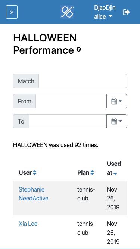Open the To date calendar picker
The height and width of the screenshot is (249, 140).
(x=116, y=121)
